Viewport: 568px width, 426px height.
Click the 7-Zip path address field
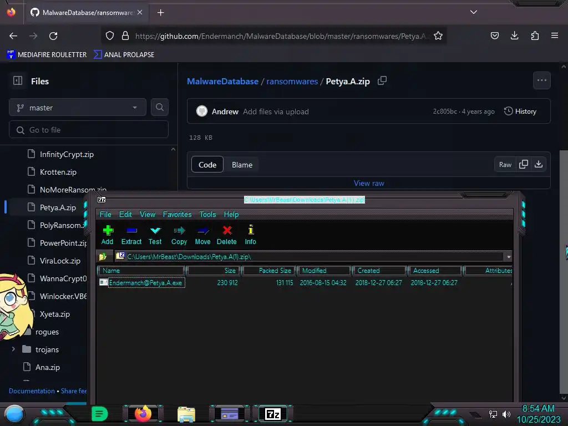coord(310,256)
